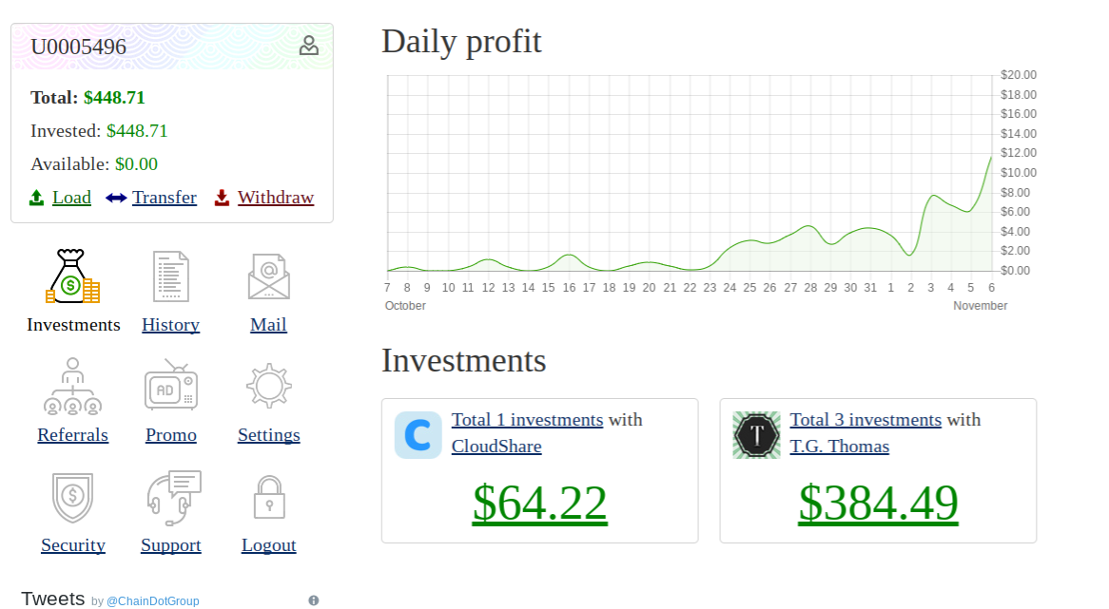Click the $64.22 investment amount
1109x609 pixels.
pyautogui.click(x=539, y=503)
